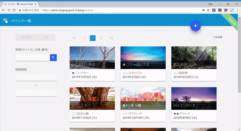Click the △△競技場 venue text
The width and height of the screenshot is (241, 131).
(180, 73)
